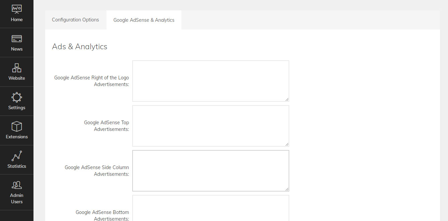Click inside the Right of the Logo Advertisements box
The height and width of the screenshot is (221, 448).
pos(211,81)
